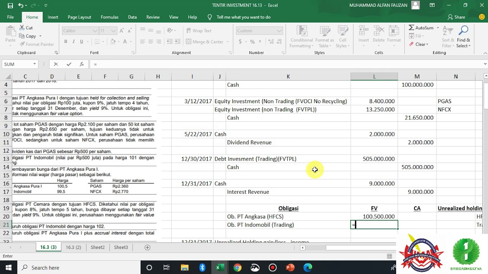Click Find & Select magnifier icon
Viewport: 488px width, 274px height.
464,30
